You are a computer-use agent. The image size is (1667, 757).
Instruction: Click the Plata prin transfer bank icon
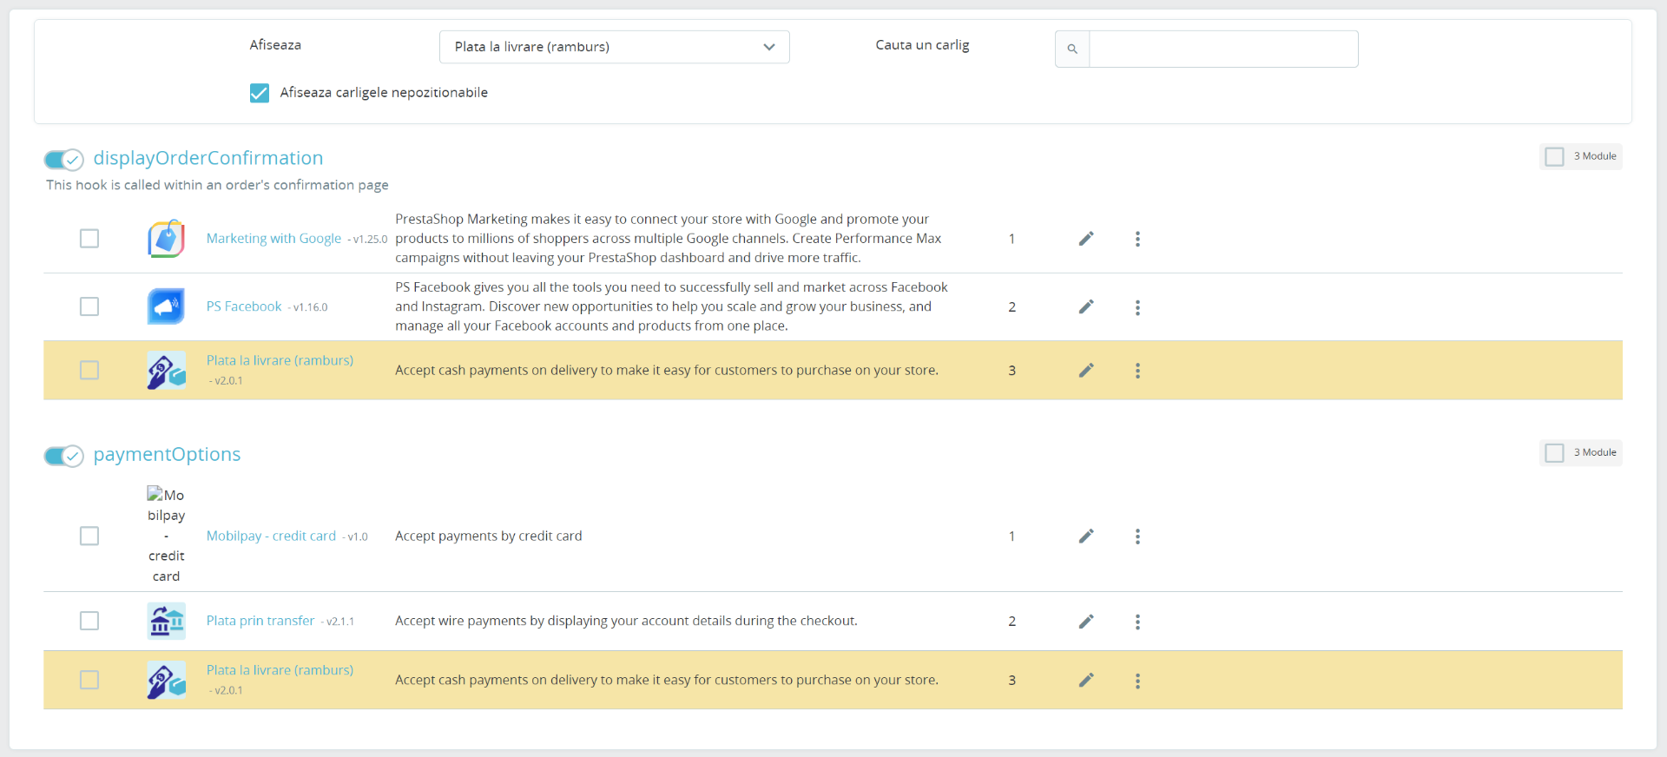tap(166, 622)
